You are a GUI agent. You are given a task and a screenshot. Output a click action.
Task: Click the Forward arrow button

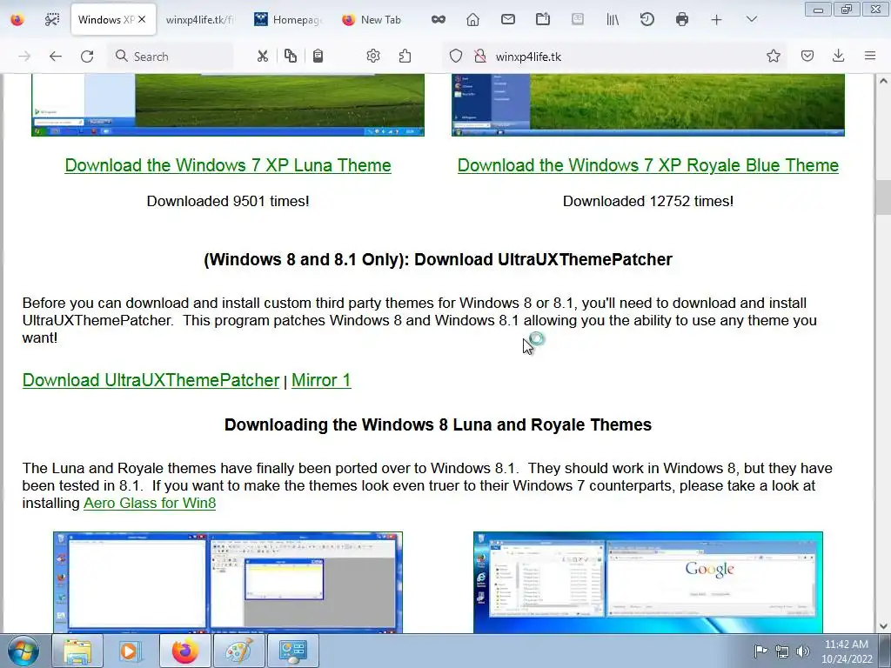[23, 57]
